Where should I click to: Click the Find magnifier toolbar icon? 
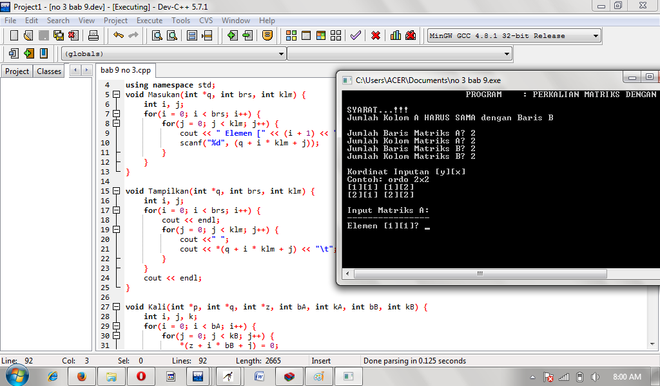157,35
